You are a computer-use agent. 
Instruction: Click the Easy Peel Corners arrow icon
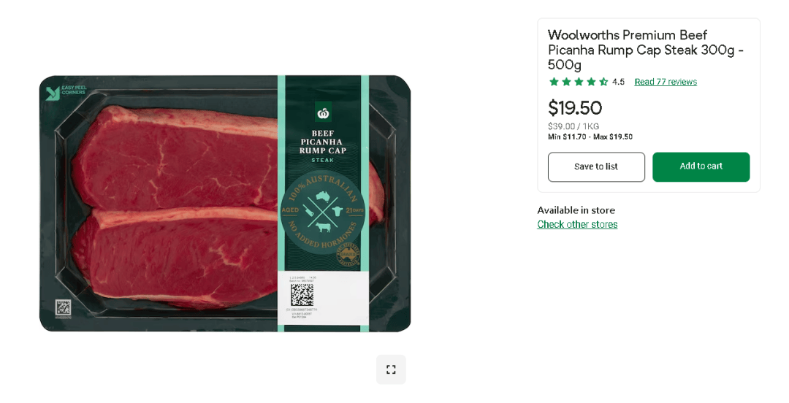[x=53, y=93]
